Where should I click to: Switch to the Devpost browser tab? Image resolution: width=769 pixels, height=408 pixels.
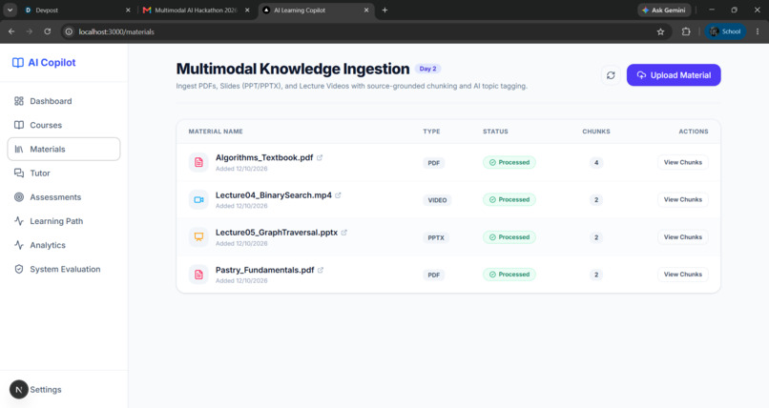(78, 10)
